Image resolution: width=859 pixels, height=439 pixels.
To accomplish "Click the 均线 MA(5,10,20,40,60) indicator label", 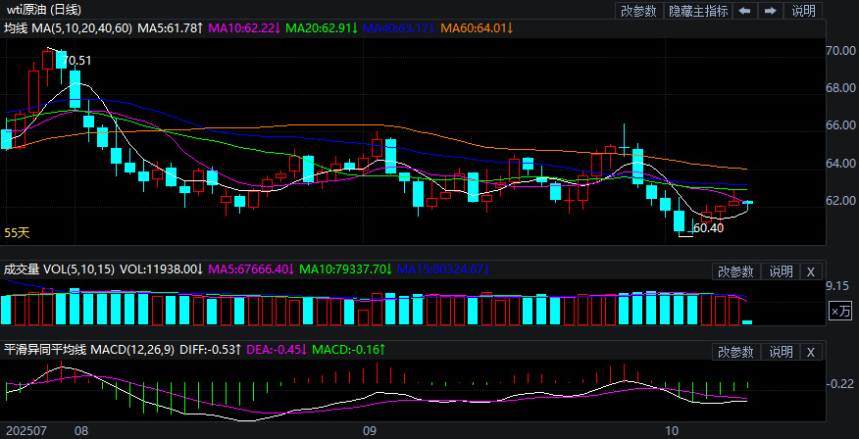I will [69, 28].
